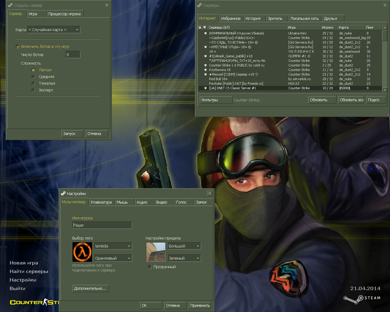Click the shield icon of Counter-Strike 1.6 PUBLIC row
Screen dimensions: 390x312
point(205,65)
